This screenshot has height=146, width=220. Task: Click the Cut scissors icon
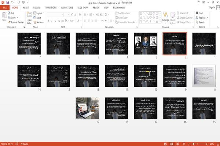click(x=10, y=13)
